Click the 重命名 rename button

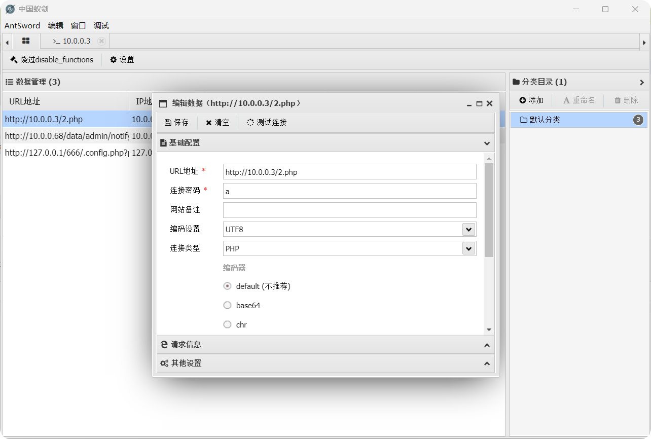(579, 100)
